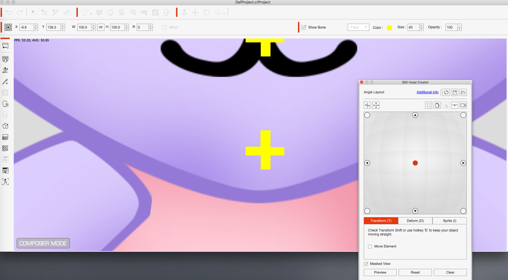Click the refresh arrows icon in Head Creator
508x280 pixels.
tap(446, 92)
